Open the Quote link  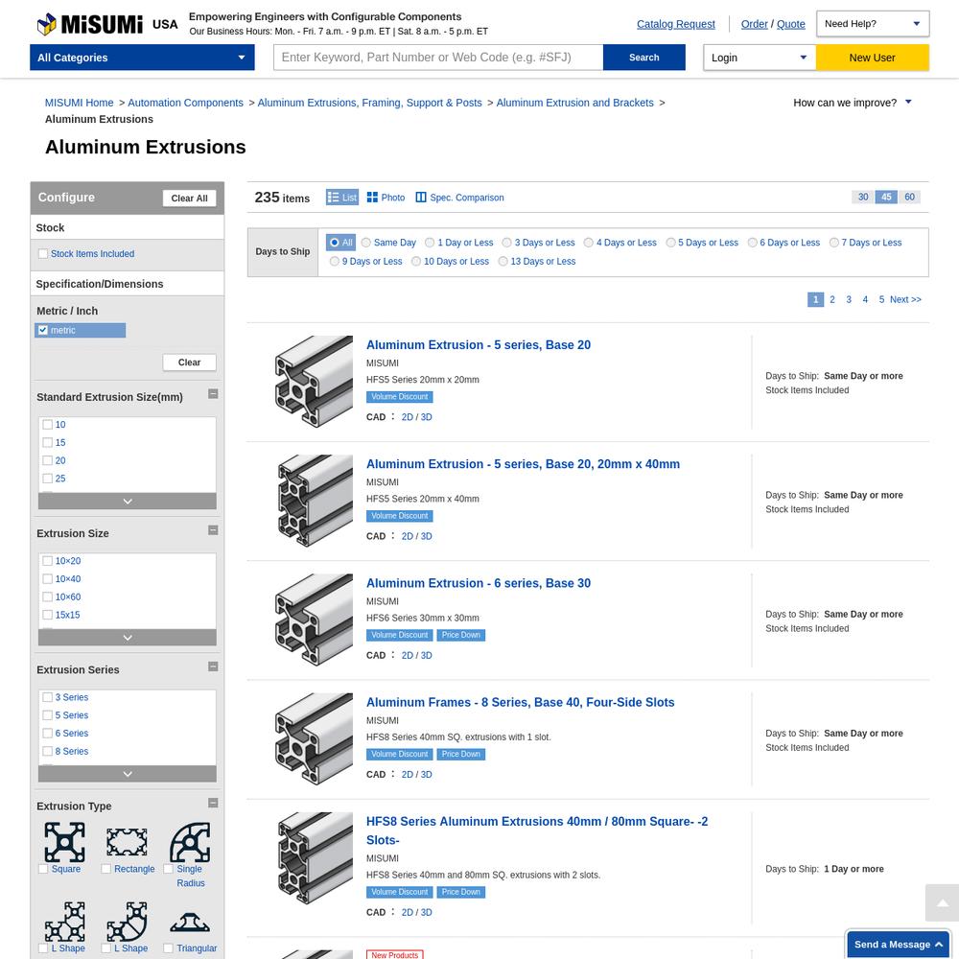[x=791, y=24]
